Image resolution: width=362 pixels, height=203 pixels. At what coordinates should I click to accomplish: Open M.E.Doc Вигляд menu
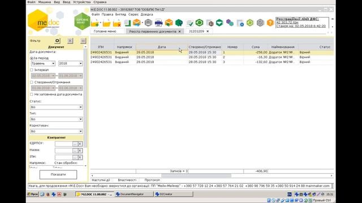point(120,14)
